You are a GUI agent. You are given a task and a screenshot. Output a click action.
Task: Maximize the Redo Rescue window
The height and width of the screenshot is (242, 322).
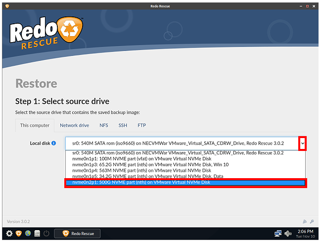(308, 6)
